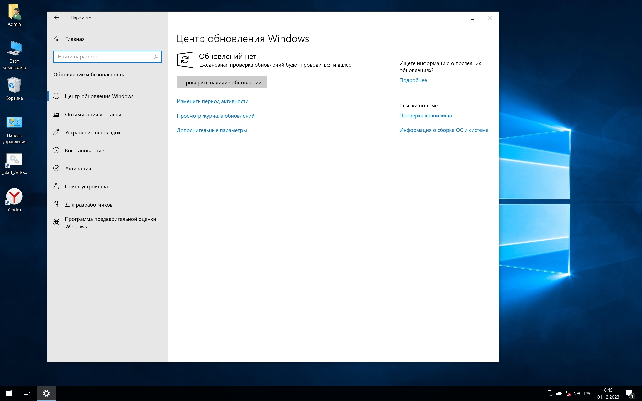The height and width of the screenshot is (401, 642).
Task: Open Активация settings page
Action: pos(78,168)
